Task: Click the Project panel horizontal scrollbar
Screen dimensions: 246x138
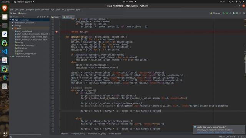Action: pos(26,134)
